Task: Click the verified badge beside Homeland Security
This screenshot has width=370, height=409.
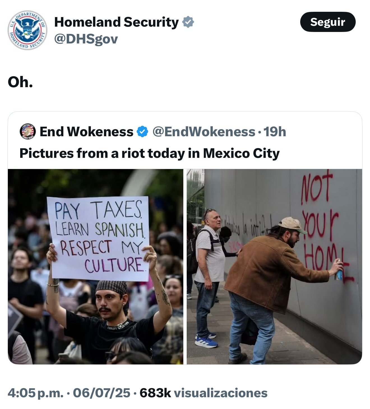Action: (188, 22)
